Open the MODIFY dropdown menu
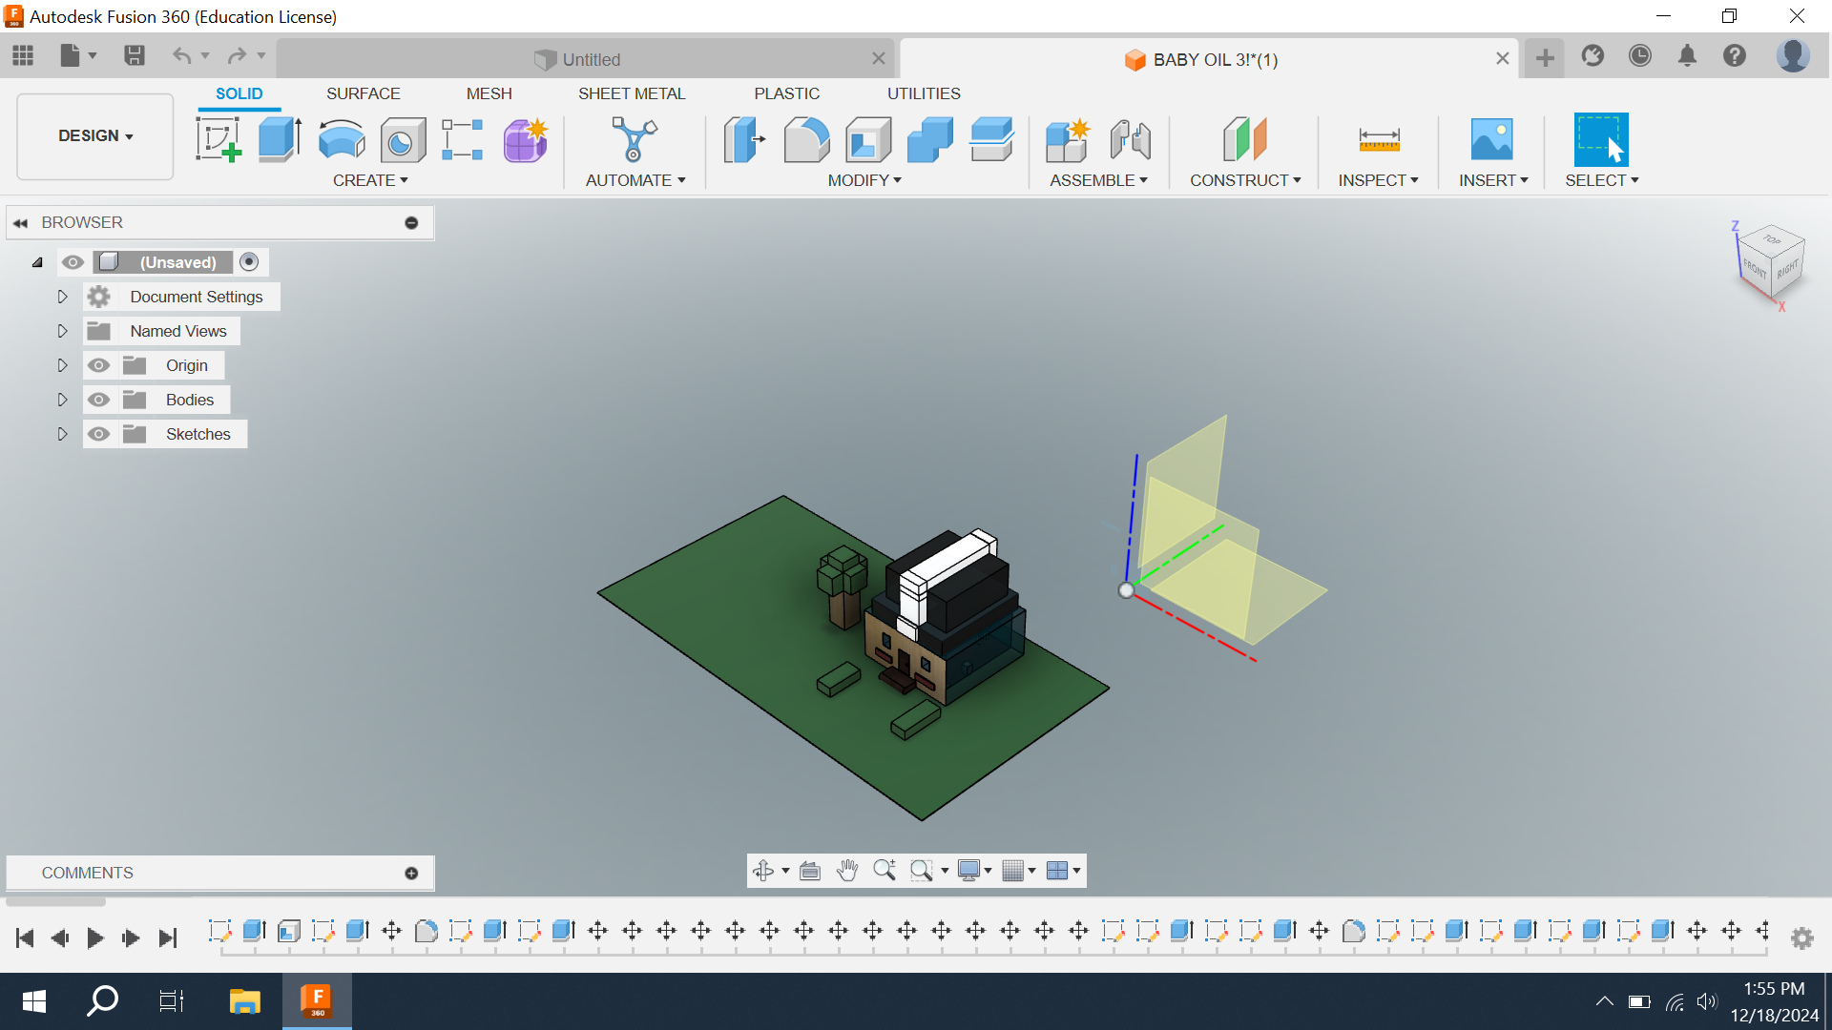The height and width of the screenshot is (1030, 1832). (x=864, y=180)
